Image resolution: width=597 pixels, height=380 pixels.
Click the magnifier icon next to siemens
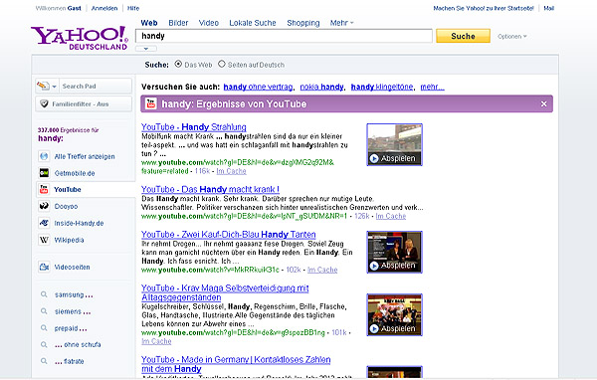(44, 311)
